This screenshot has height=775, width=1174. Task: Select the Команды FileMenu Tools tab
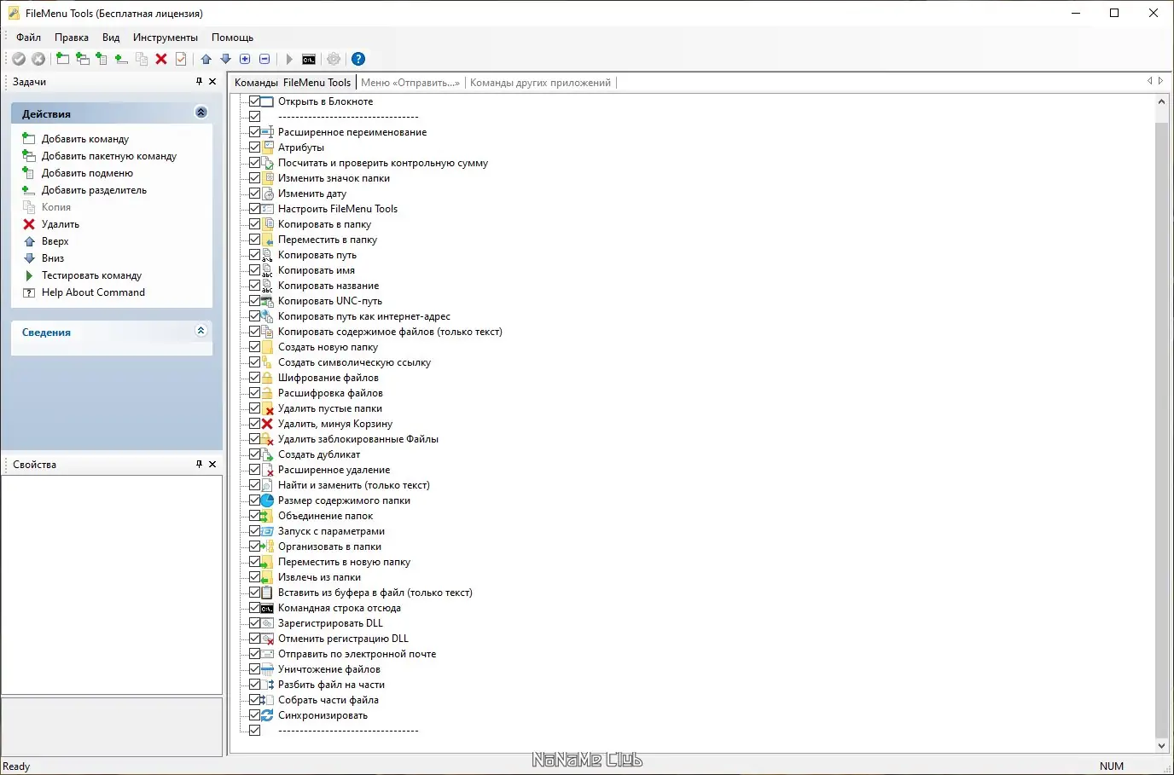(293, 83)
